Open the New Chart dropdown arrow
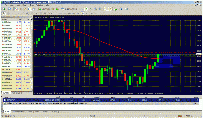This screenshot has width=203, height=118. point(6,9)
